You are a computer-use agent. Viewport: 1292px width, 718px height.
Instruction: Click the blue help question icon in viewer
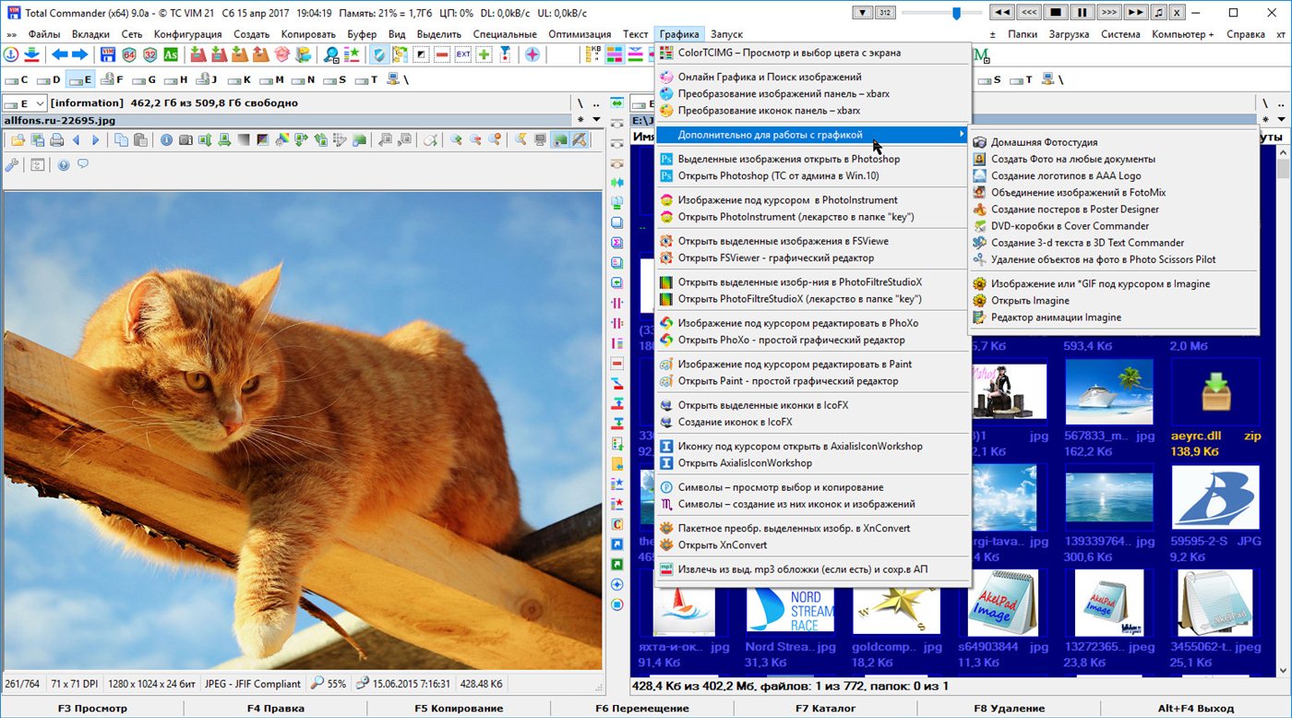(64, 165)
